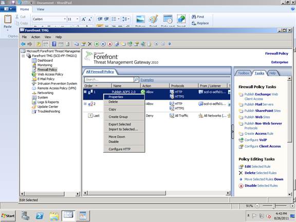Choose Configure HTTP from the context menu
The width and height of the screenshot is (296, 222).
(x=124, y=149)
